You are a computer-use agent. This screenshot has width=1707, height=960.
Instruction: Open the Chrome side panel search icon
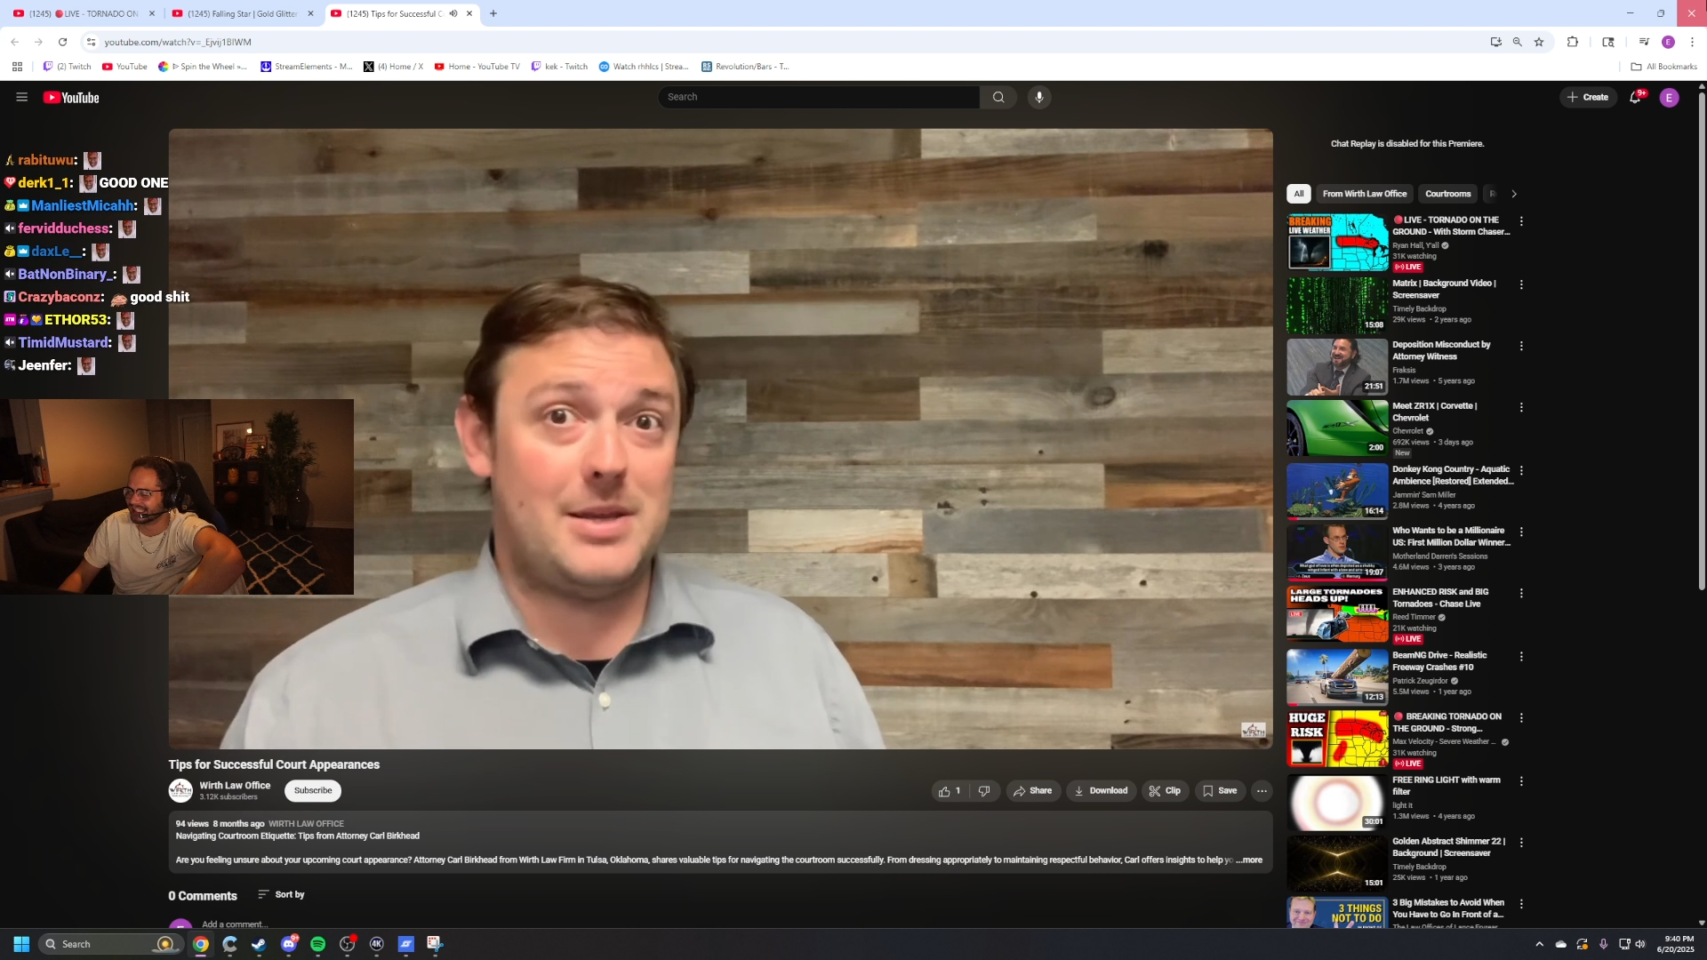click(x=1608, y=42)
